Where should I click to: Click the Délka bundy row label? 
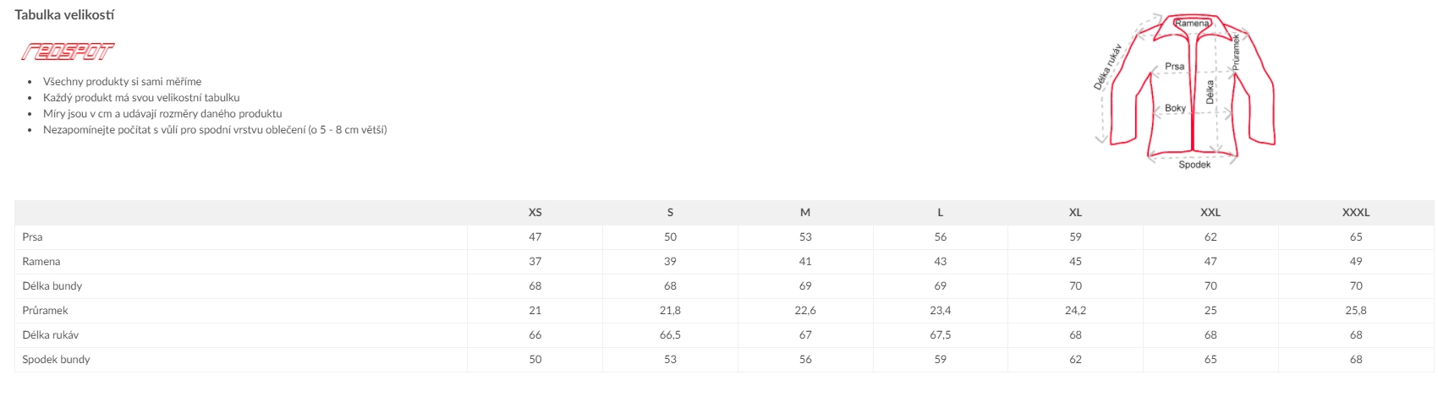click(x=52, y=286)
